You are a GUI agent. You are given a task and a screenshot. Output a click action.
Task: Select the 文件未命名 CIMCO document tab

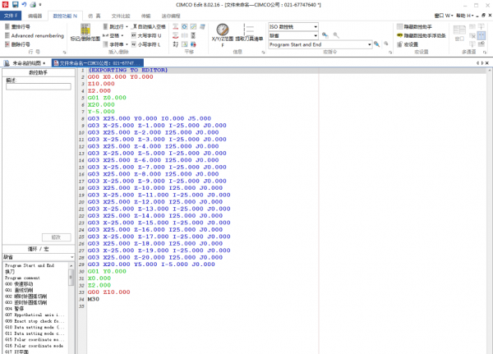98,63
